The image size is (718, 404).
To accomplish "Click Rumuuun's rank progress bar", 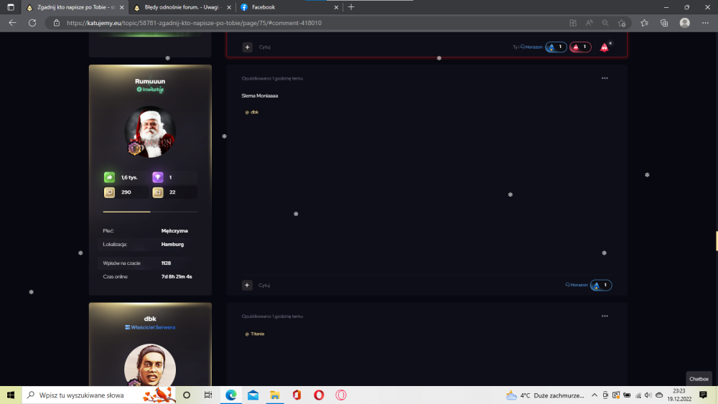I will tap(150, 212).
